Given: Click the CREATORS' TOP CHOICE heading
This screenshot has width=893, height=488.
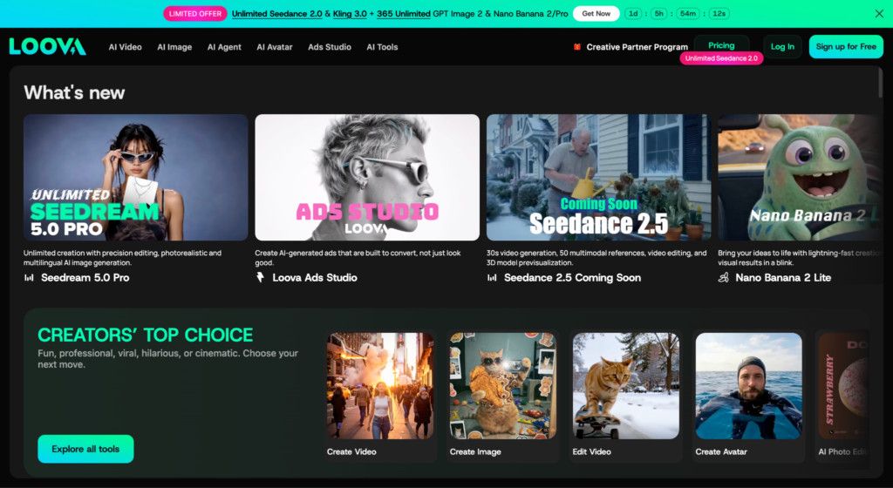Looking at the screenshot, I should tap(146, 335).
